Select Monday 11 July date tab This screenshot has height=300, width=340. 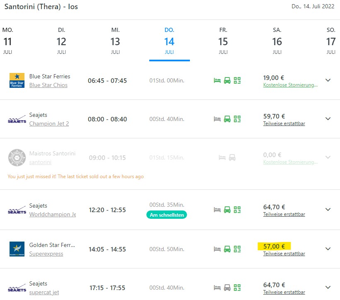[7, 41]
